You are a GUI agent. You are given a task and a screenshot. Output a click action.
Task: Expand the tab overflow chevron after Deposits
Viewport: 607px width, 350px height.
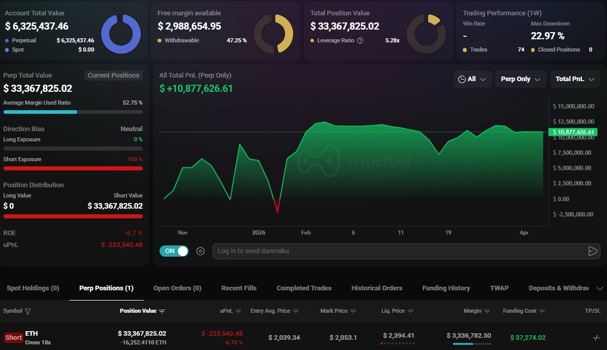[x=599, y=288]
